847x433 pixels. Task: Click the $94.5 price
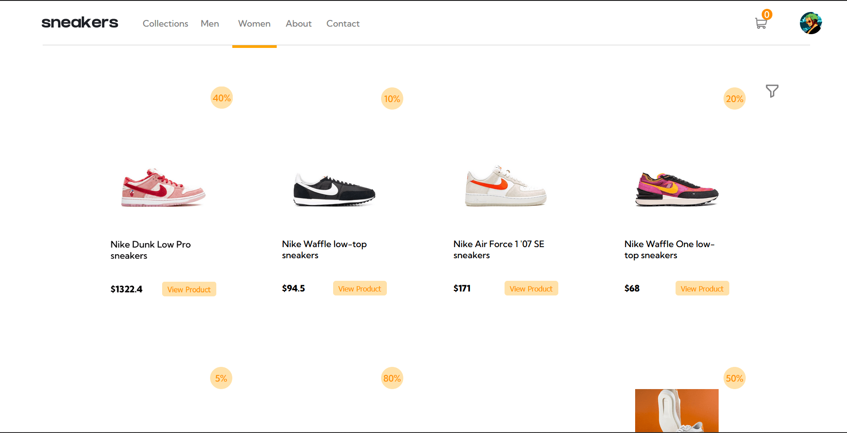point(294,288)
